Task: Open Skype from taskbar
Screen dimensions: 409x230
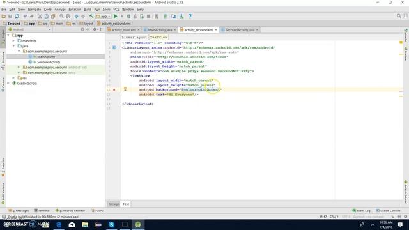Action: click(x=111, y=224)
